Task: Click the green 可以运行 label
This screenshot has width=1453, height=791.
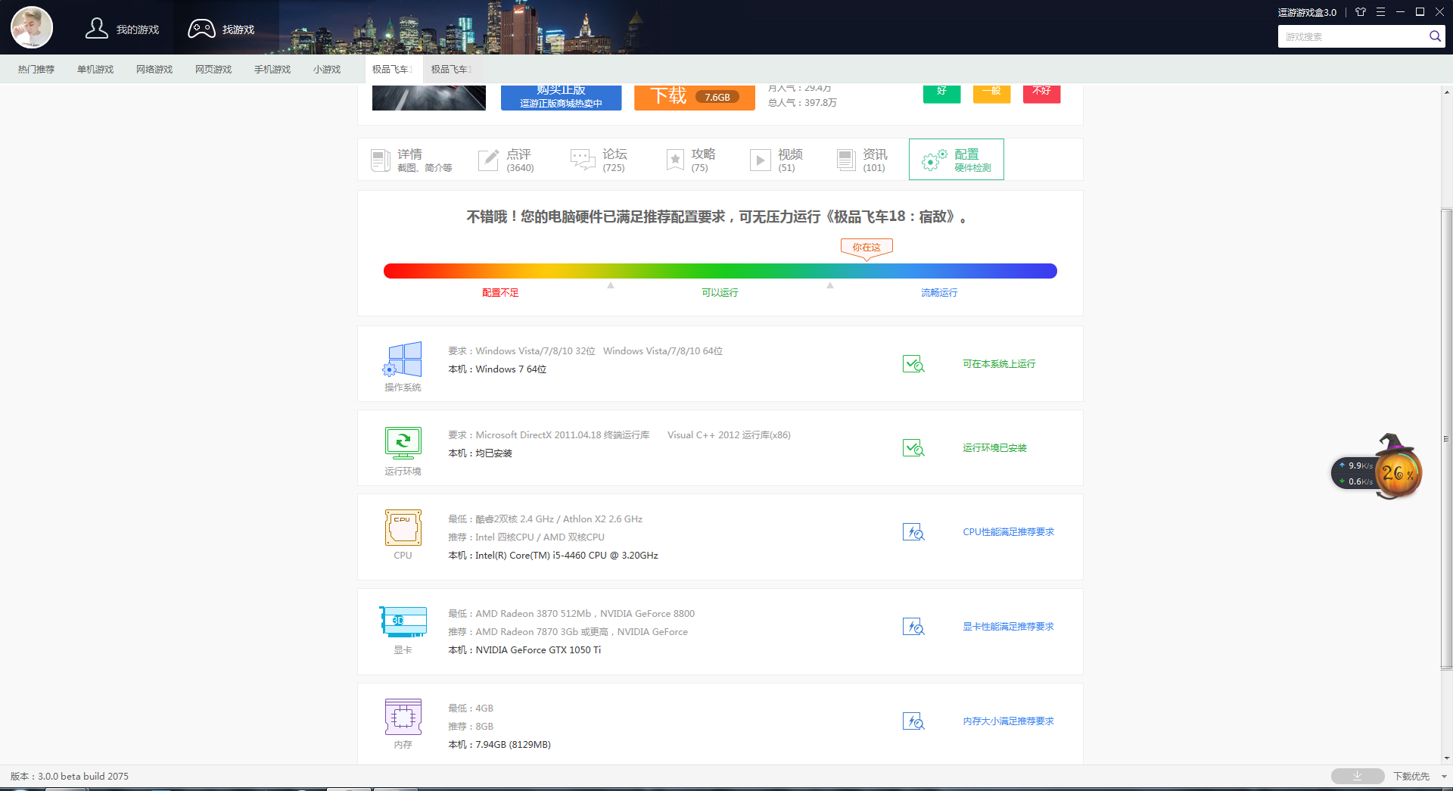Action: [720, 293]
